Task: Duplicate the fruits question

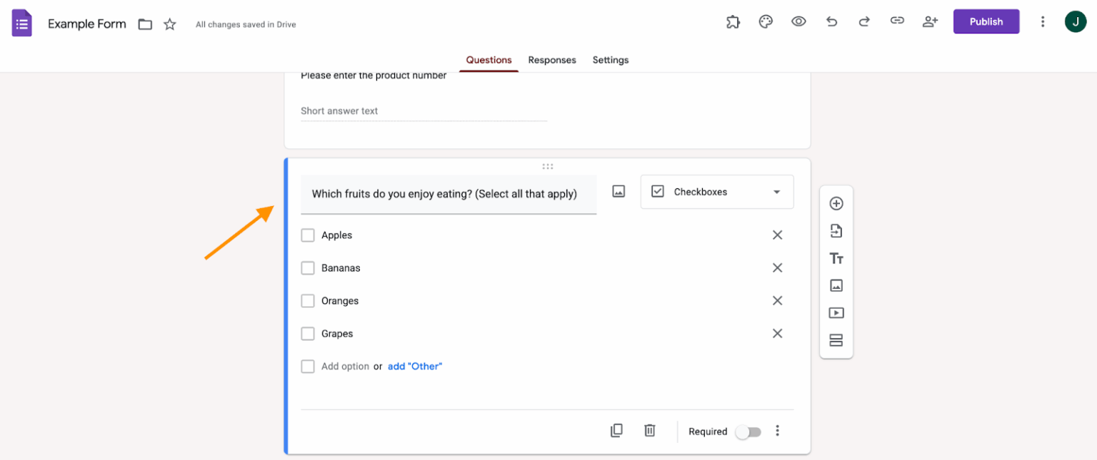Action: coord(616,430)
